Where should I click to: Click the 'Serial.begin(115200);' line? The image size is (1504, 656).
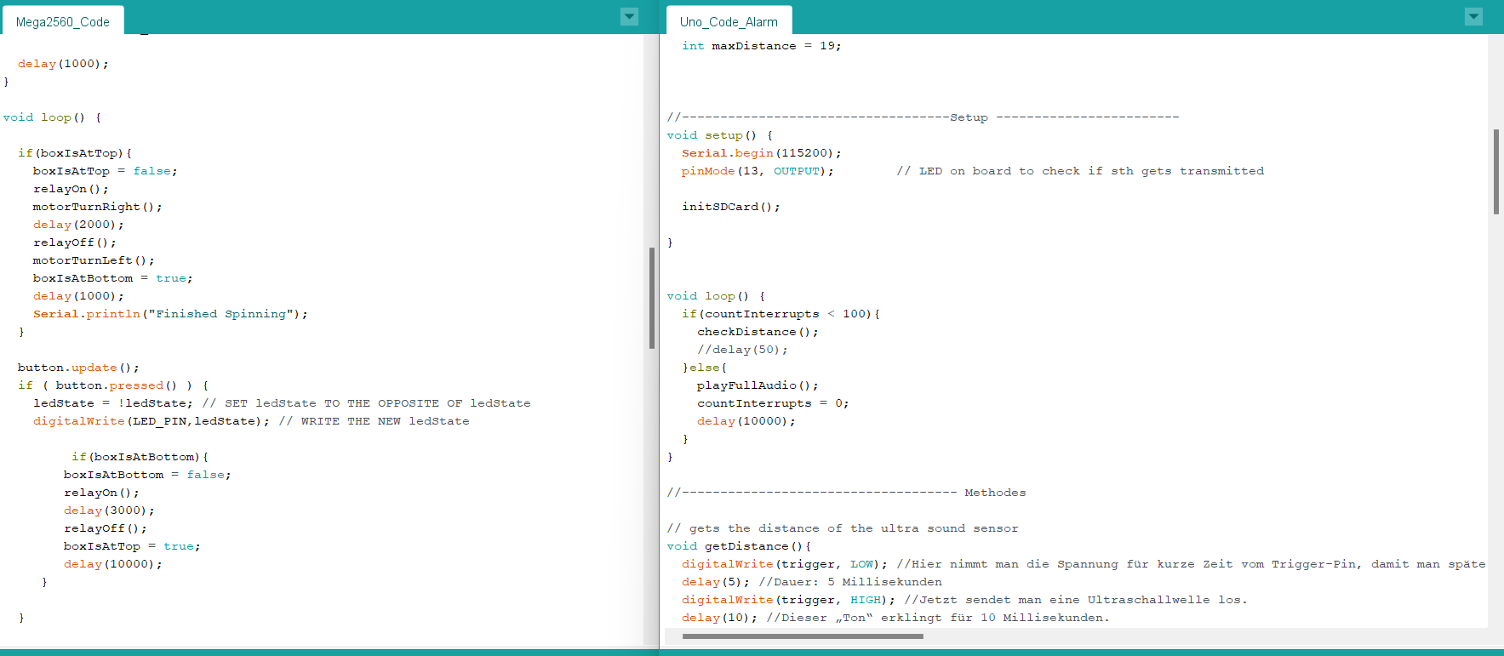(761, 153)
